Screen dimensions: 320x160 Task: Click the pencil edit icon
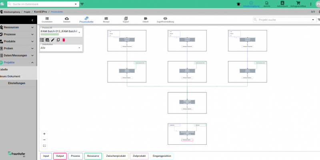pyautogui.click(x=52, y=40)
